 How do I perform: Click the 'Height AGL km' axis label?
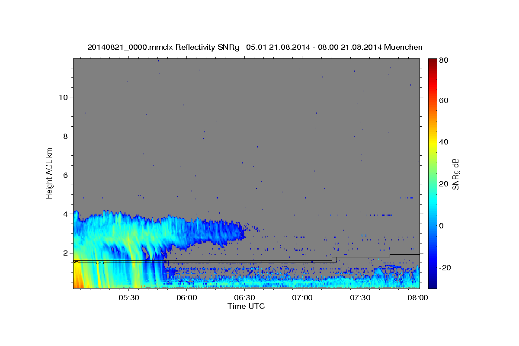tap(50, 173)
